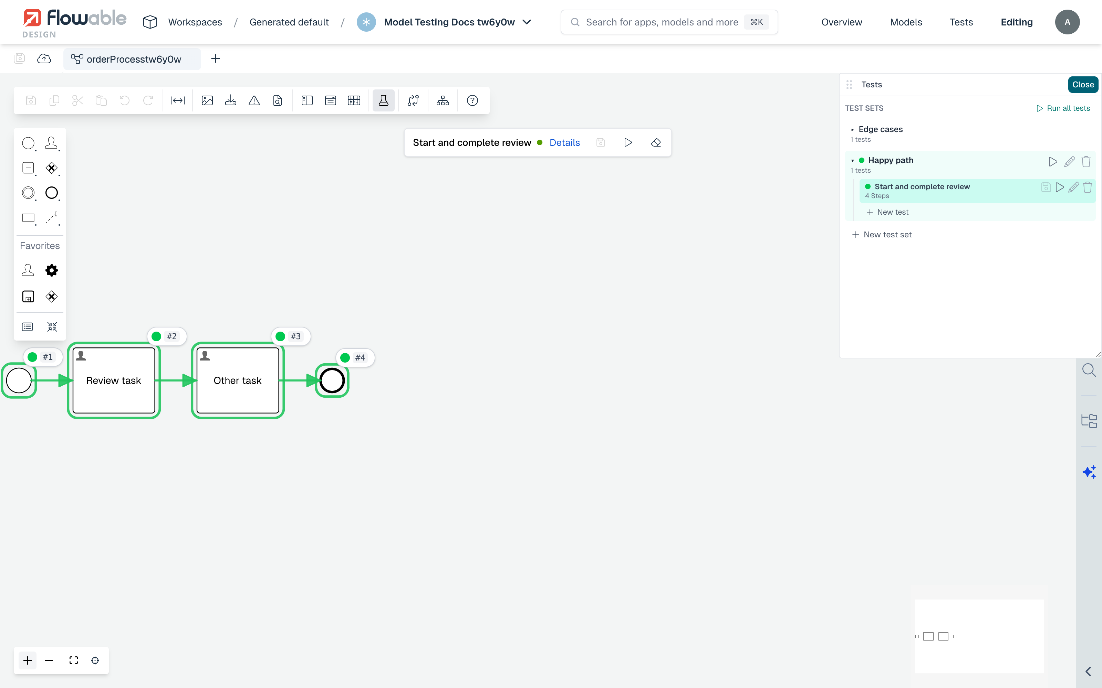1102x688 pixels.
Task: Click Run all tests
Action: click(1063, 108)
